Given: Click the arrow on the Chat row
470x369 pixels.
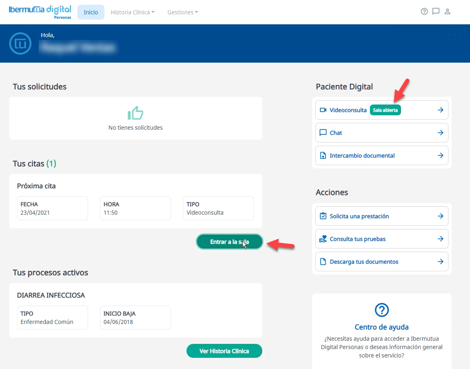Looking at the screenshot, I should [x=440, y=133].
